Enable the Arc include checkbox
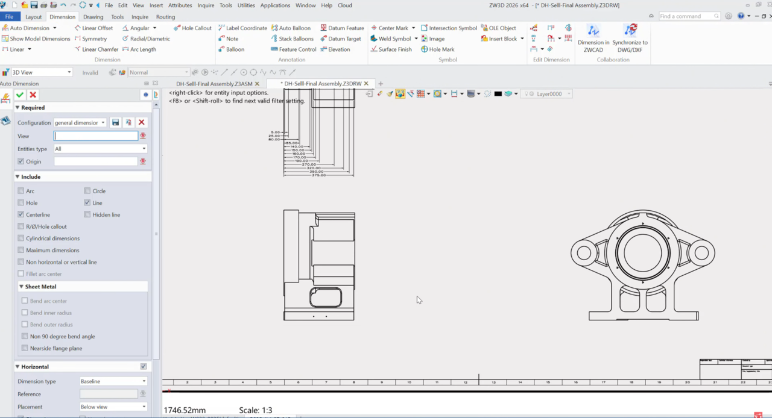 (x=21, y=191)
